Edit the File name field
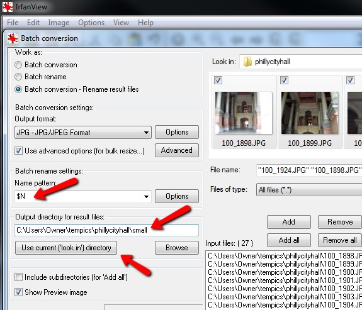The width and height of the screenshot is (362, 310). coord(309,170)
